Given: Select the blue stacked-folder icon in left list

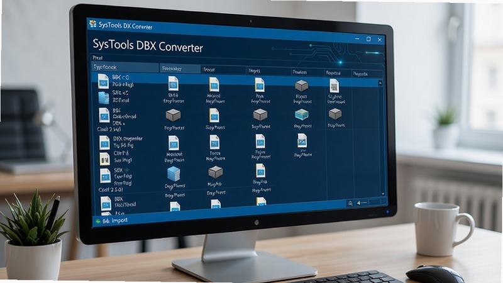Looking at the screenshot, I should 104,97.
